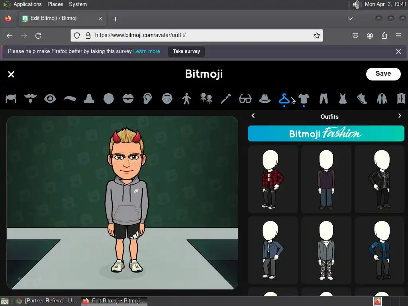The height and width of the screenshot is (306, 408).
Task: Select the ear category icon
Action: 147,99
